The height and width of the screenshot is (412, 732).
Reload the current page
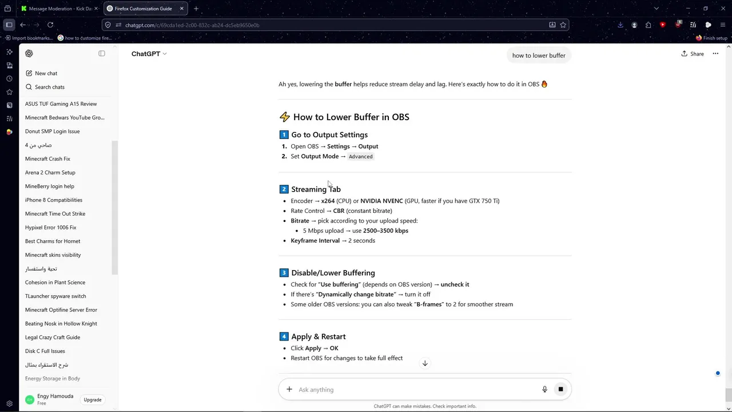pyautogui.click(x=50, y=25)
